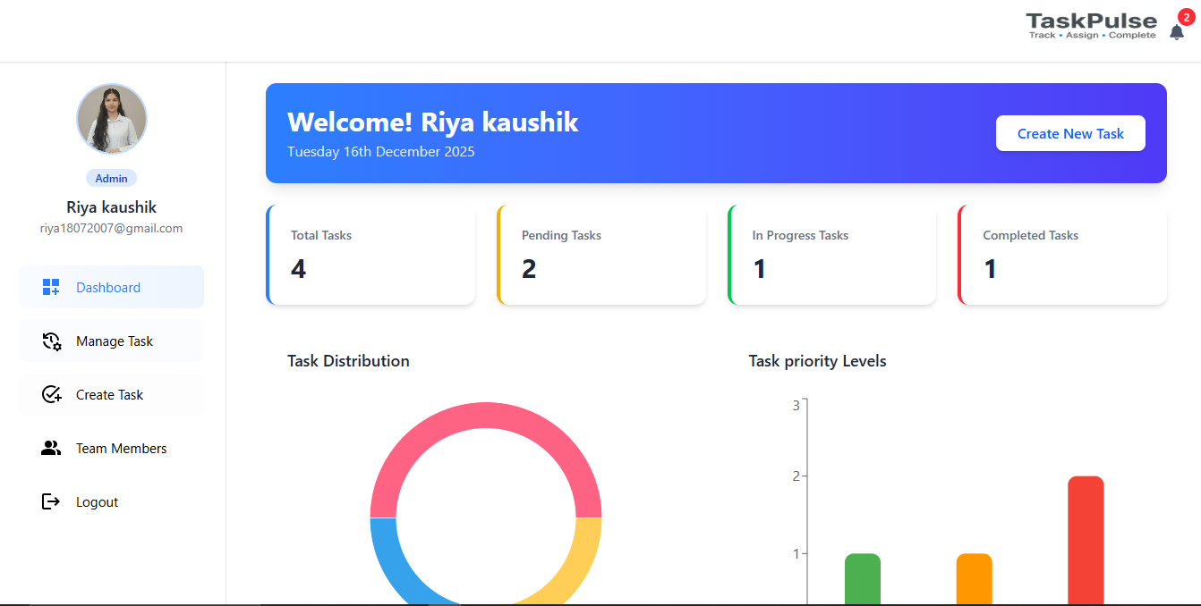Click the Total Tasks card
1201x606 pixels.
coord(371,255)
